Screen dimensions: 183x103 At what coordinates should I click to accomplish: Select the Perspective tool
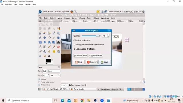49,42
